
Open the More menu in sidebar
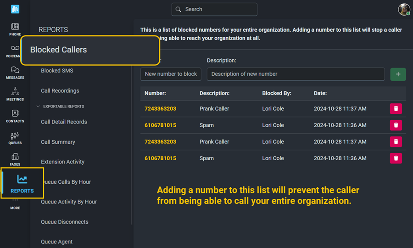pyautogui.click(x=15, y=203)
